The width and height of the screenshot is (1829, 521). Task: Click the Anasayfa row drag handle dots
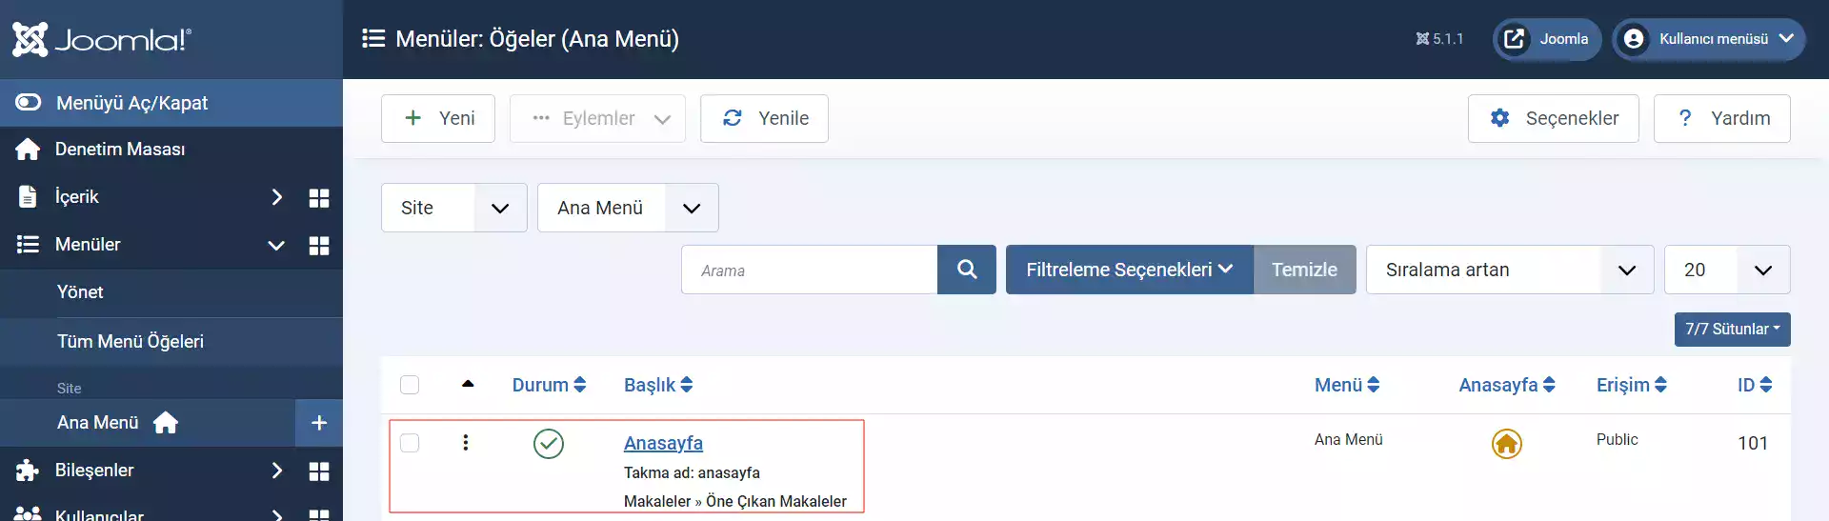(x=466, y=443)
